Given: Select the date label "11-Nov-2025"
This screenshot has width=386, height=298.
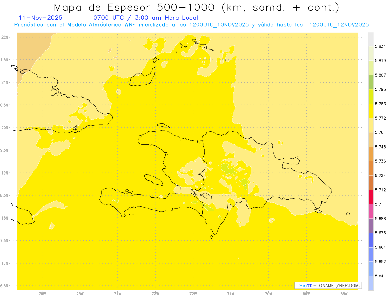Looking at the screenshot, I should click(x=41, y=18).
